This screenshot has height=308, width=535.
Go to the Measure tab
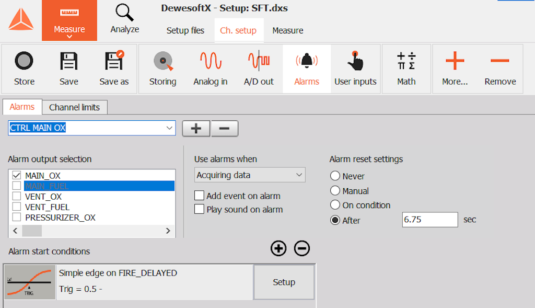click(288, 30)
